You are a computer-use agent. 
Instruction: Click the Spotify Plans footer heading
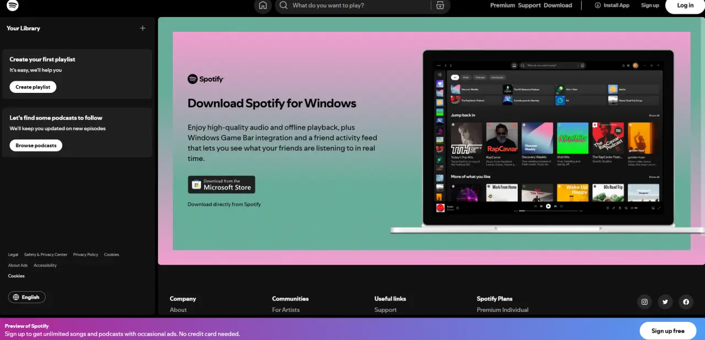coord(495,299)
